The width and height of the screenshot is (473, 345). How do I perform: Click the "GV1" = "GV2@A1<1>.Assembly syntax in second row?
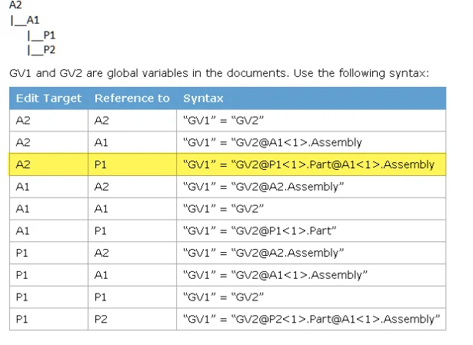(272, 142)
